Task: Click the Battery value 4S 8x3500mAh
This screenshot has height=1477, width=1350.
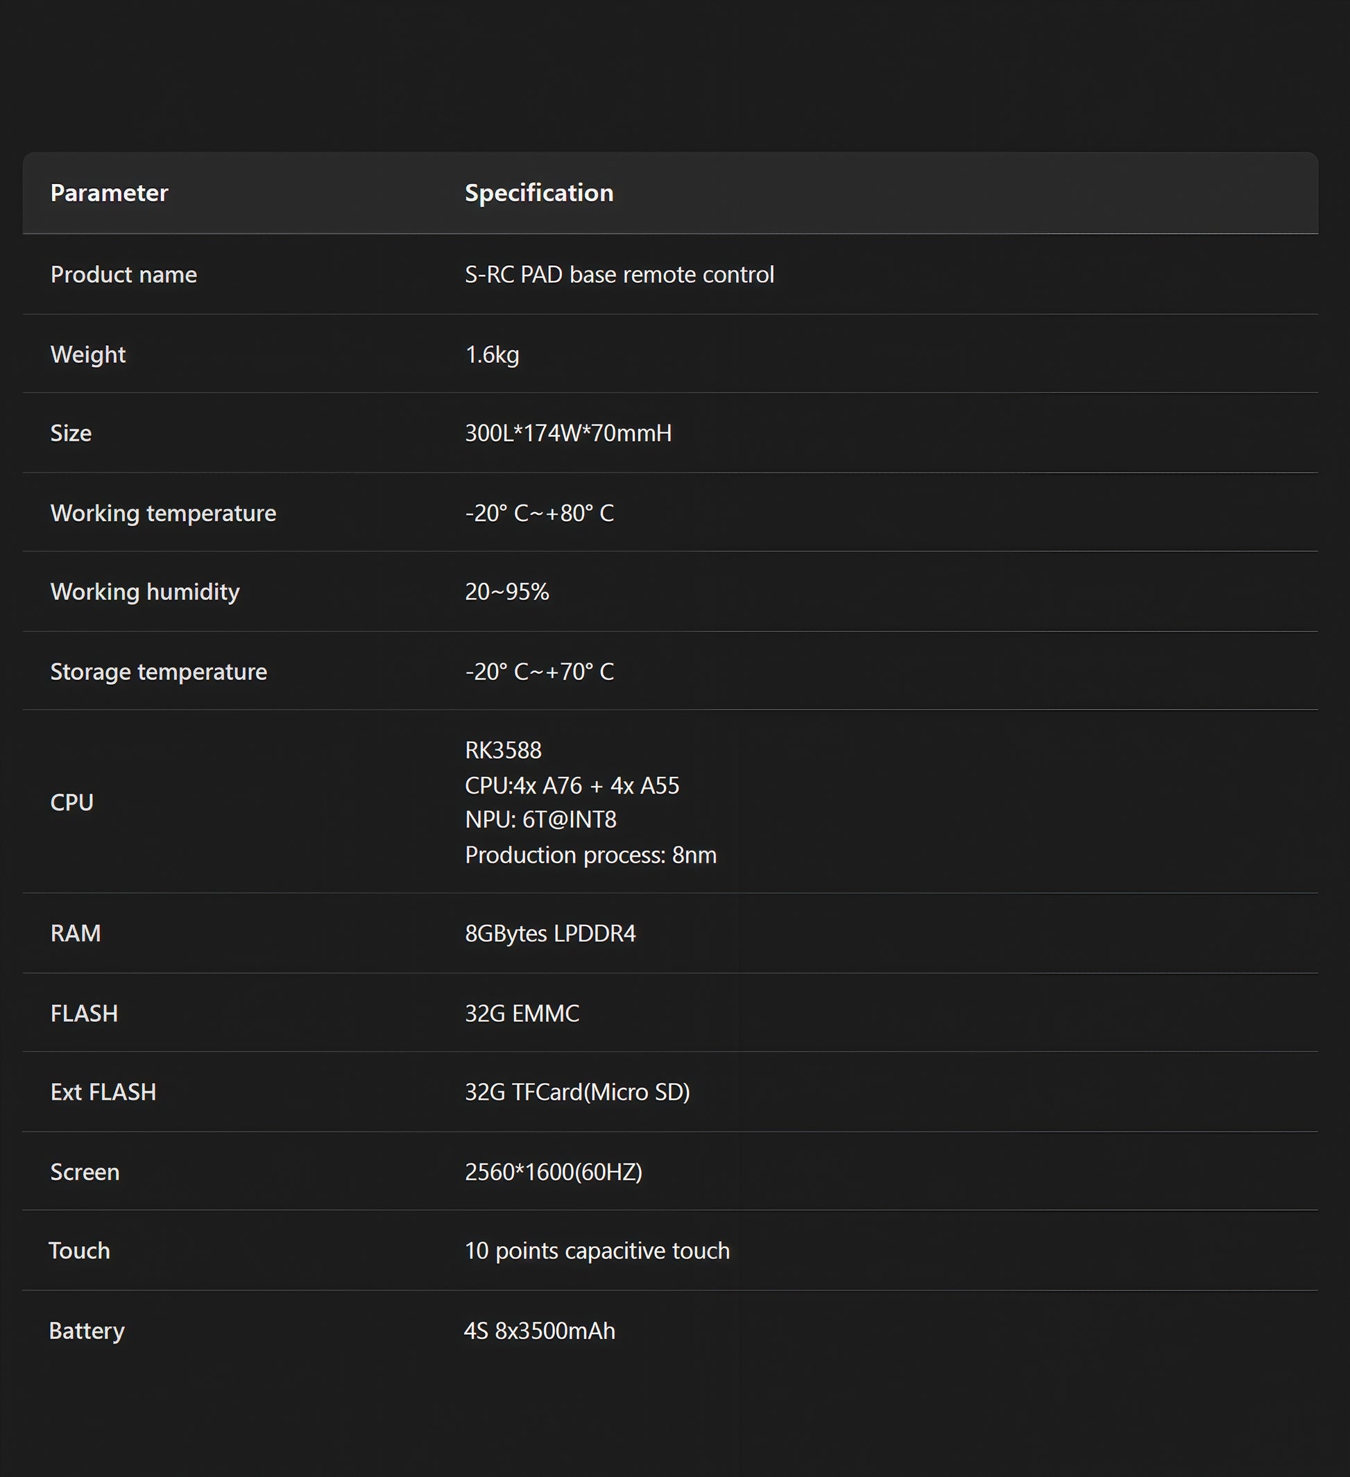Action: (x=540, y=1331)
